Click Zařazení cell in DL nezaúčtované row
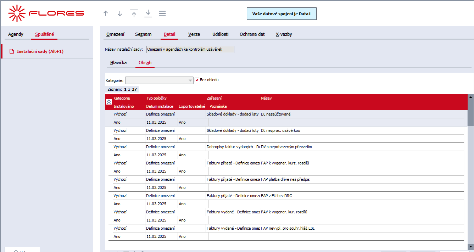The height and width of the screenshot is (252, 474). pos(233,114)
